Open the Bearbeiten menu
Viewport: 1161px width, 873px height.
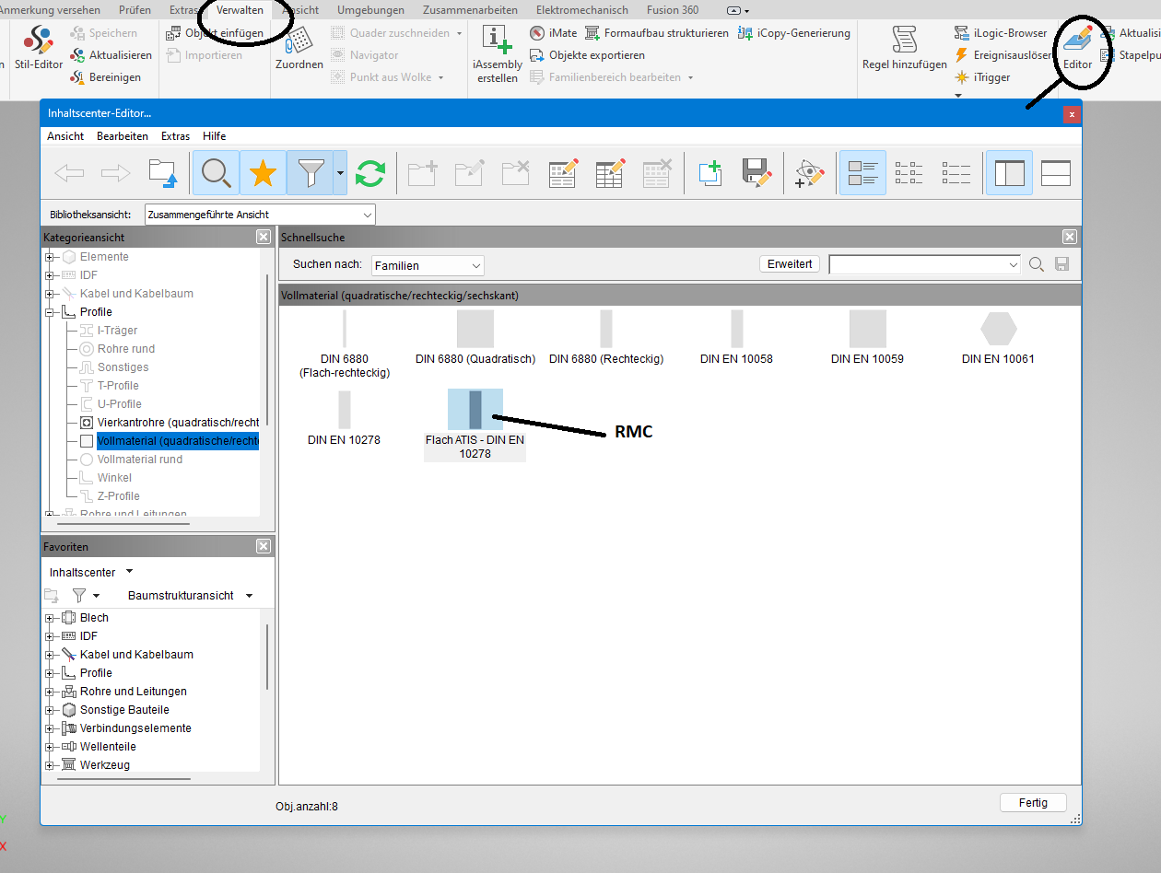pos(123,135)
